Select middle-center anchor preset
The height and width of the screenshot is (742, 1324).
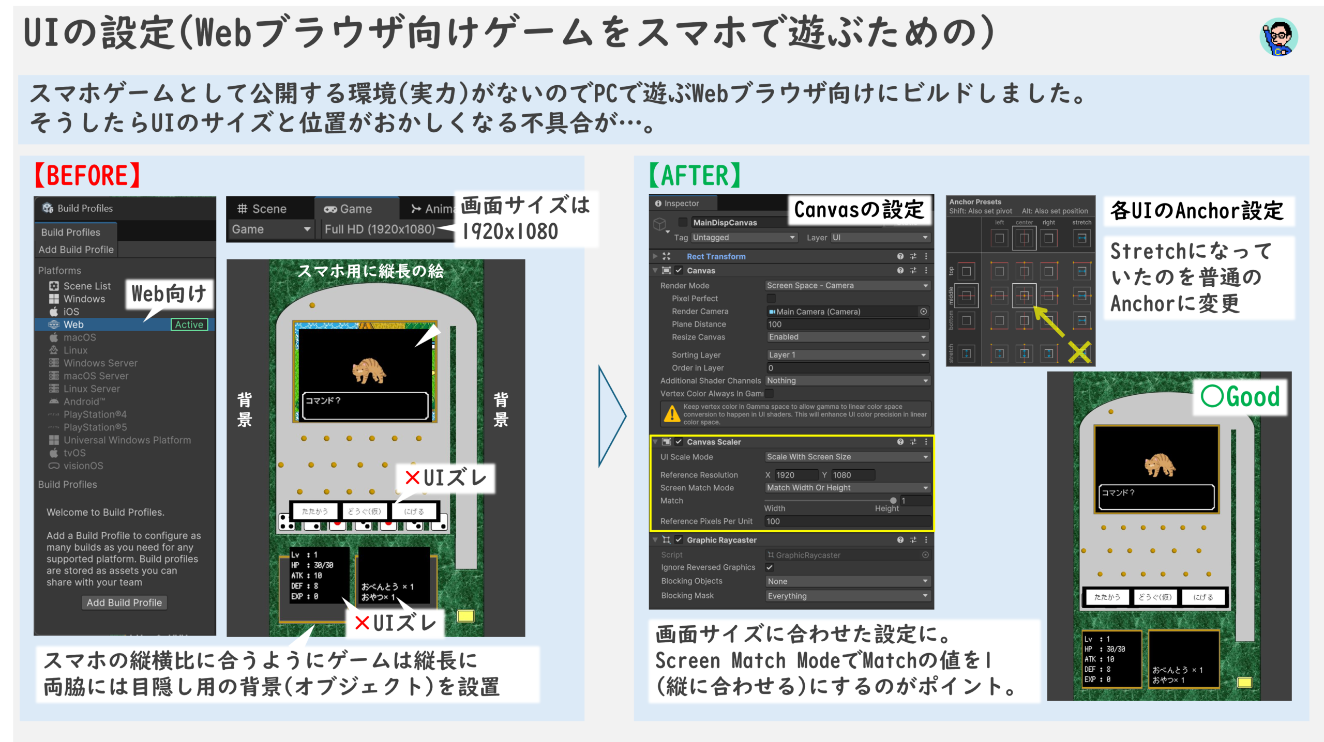[1024, 296]
